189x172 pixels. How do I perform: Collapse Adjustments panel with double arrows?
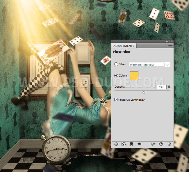point(167,42)
